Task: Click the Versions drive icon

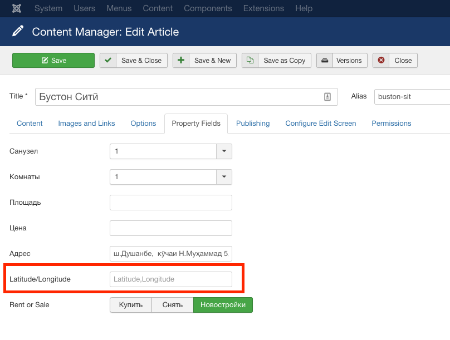Action: (325, 61)
